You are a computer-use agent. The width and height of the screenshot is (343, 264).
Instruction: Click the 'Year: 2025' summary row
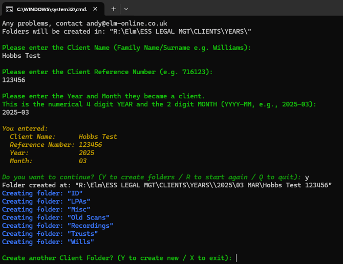(52, 153)
